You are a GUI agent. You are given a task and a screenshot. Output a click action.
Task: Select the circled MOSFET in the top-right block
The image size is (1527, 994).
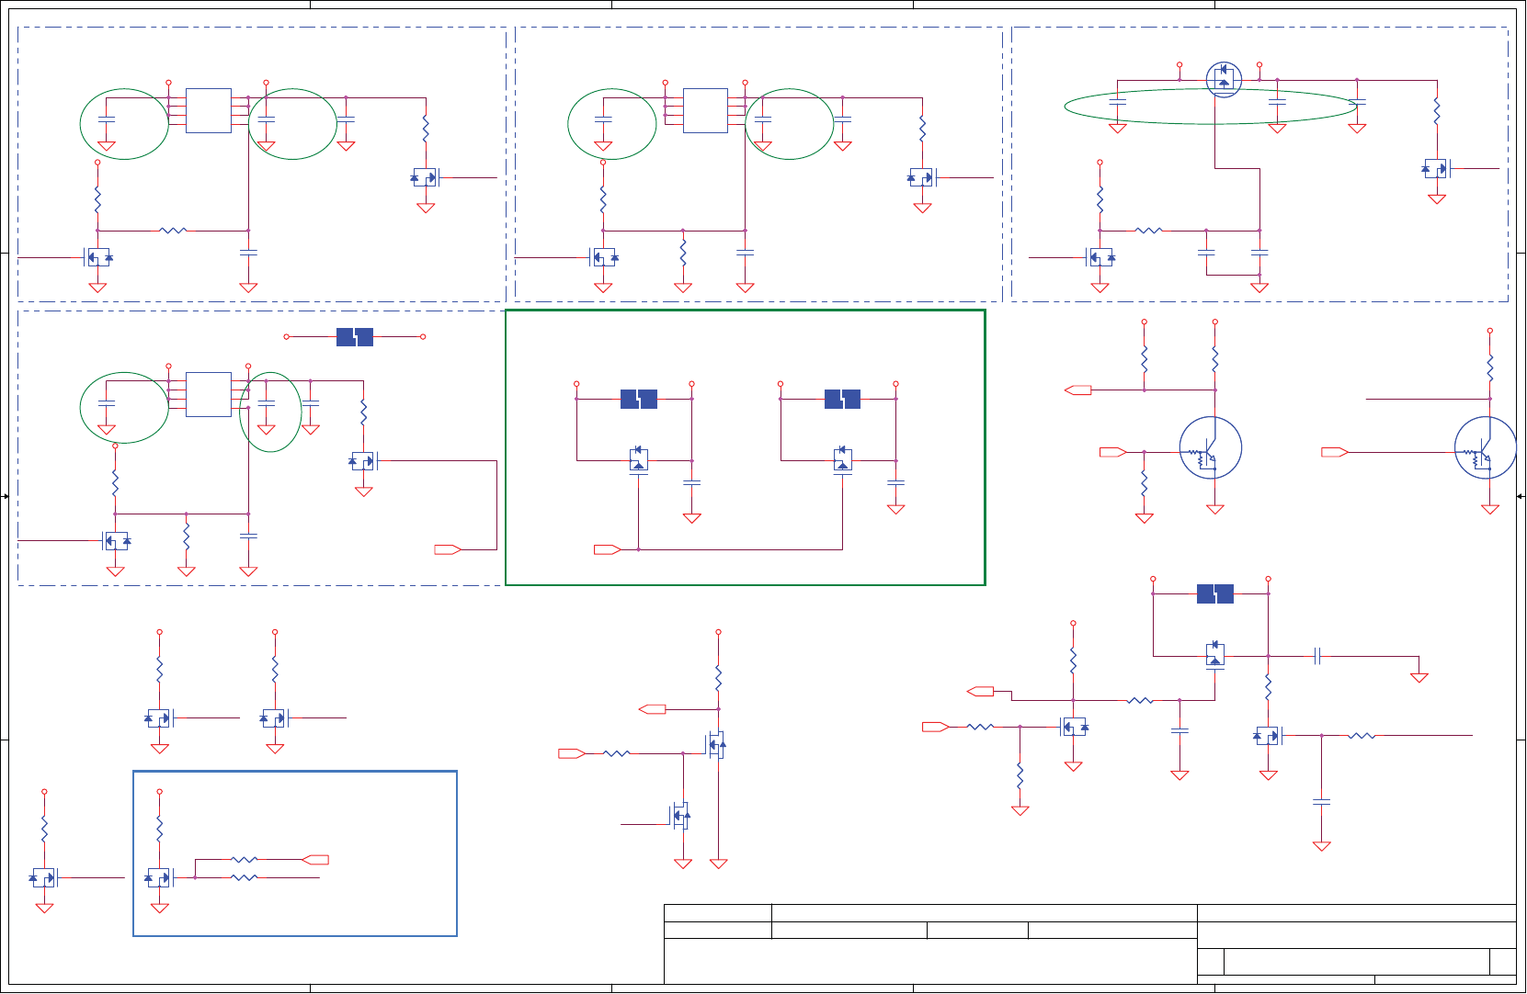(x=1224, y=79)
